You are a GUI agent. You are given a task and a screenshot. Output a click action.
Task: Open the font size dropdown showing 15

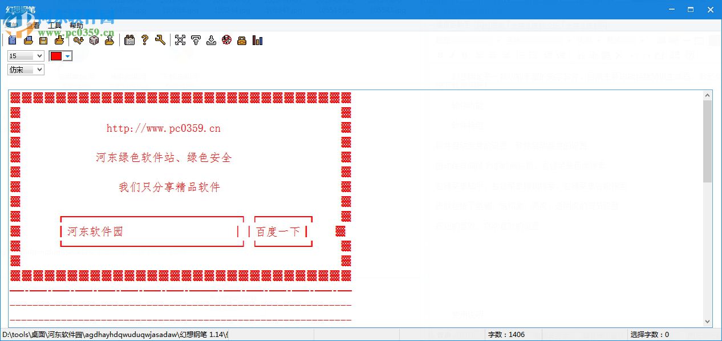tap(26, 56)
